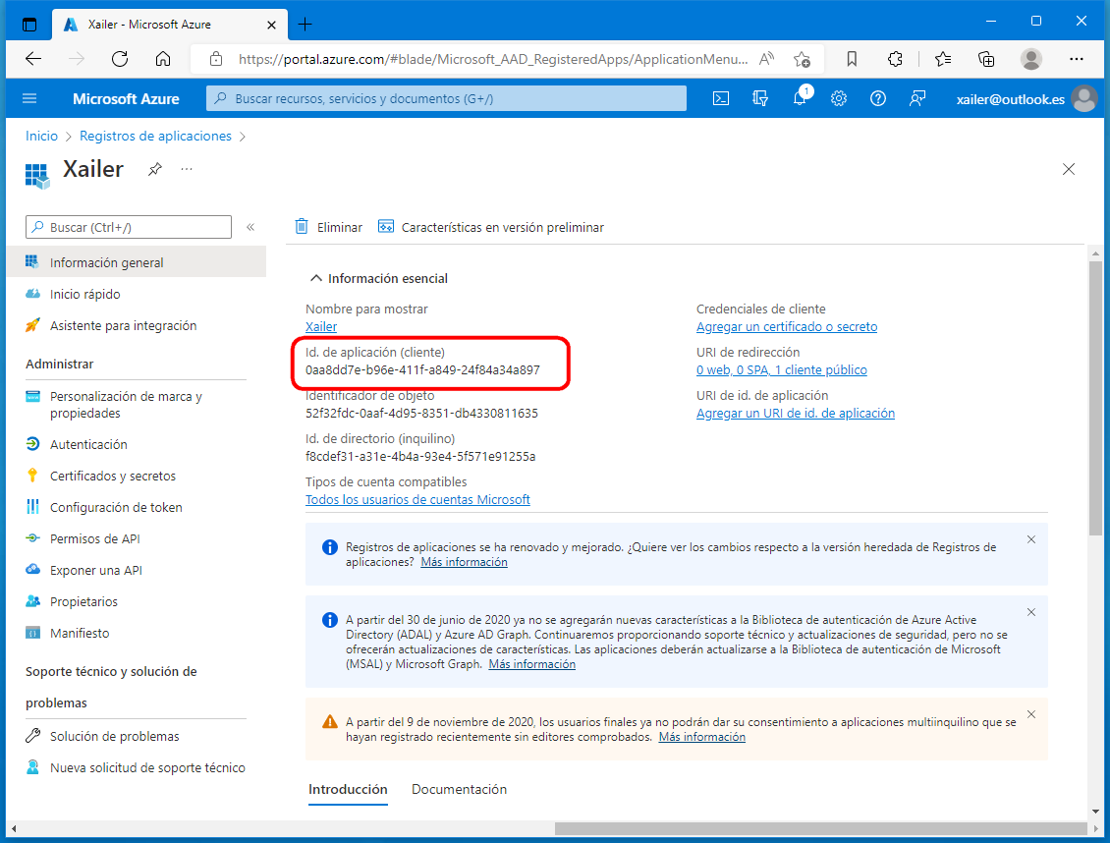1110x843 pixels.
Task: Click the vertical scrollbar of the content pane
Action: [x=1095, y=396]
